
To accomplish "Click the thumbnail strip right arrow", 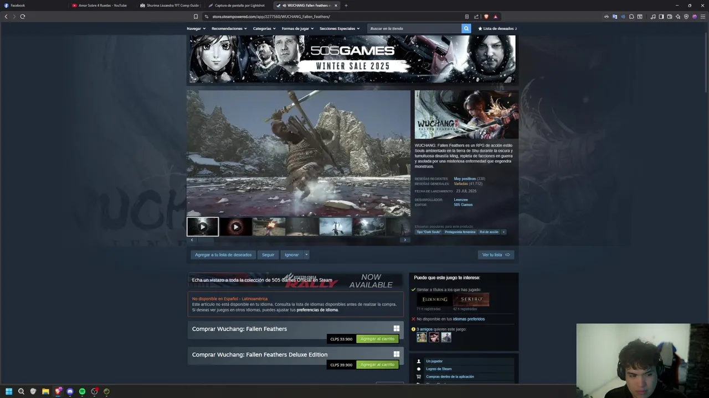I will click(x=405, y=240).
